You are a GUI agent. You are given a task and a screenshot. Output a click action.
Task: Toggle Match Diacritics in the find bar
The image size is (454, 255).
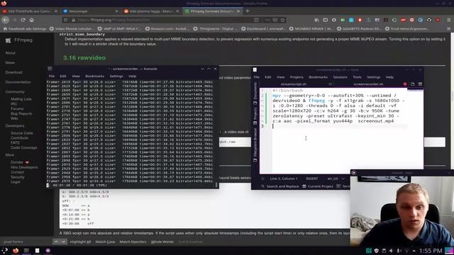tap(133, 242)
